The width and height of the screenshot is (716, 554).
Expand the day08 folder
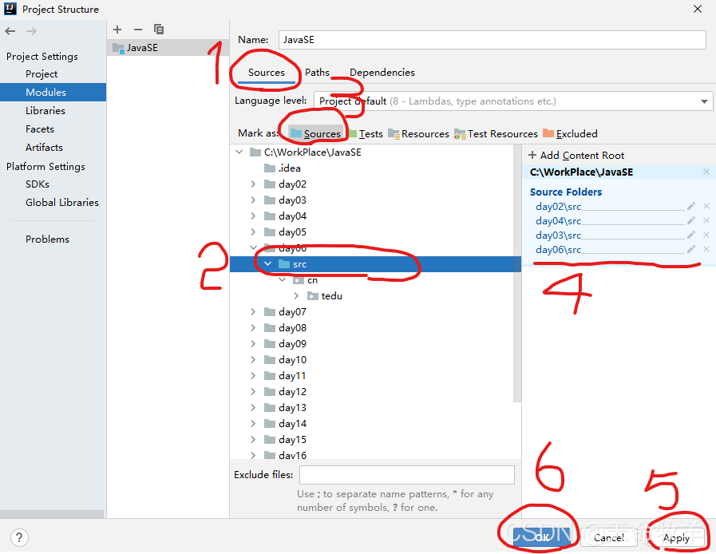(253, 328)
